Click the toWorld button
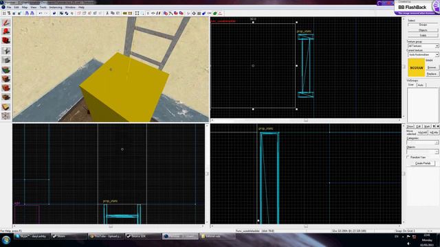Screen dimensions: 440x247 (422, 132)
